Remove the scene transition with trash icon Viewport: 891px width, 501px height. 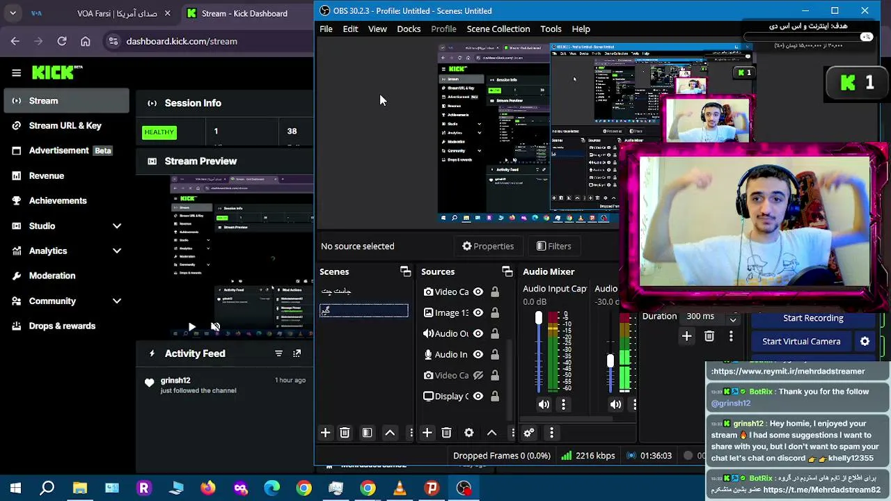click(x=709, y=337)
